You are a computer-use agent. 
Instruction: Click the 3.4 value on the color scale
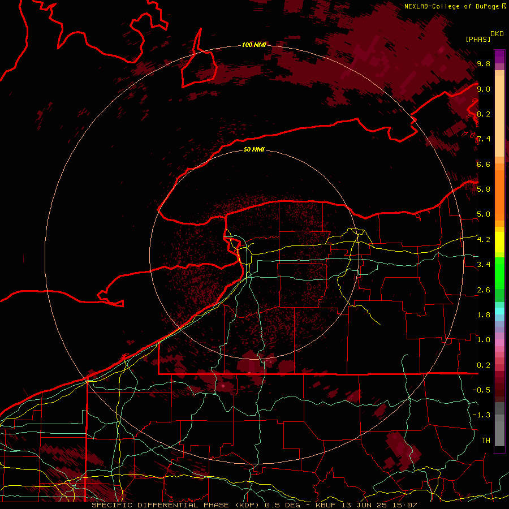484,265
